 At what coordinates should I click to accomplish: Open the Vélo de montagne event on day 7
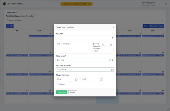17,55
